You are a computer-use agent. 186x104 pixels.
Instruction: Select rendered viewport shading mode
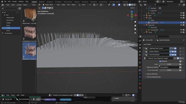click(135, 5)
